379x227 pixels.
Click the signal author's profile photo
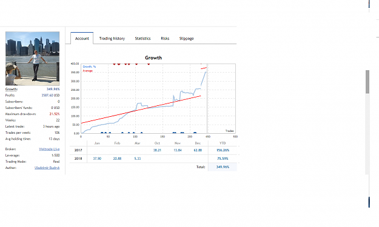pyautogui.click(x=32, y=59)
